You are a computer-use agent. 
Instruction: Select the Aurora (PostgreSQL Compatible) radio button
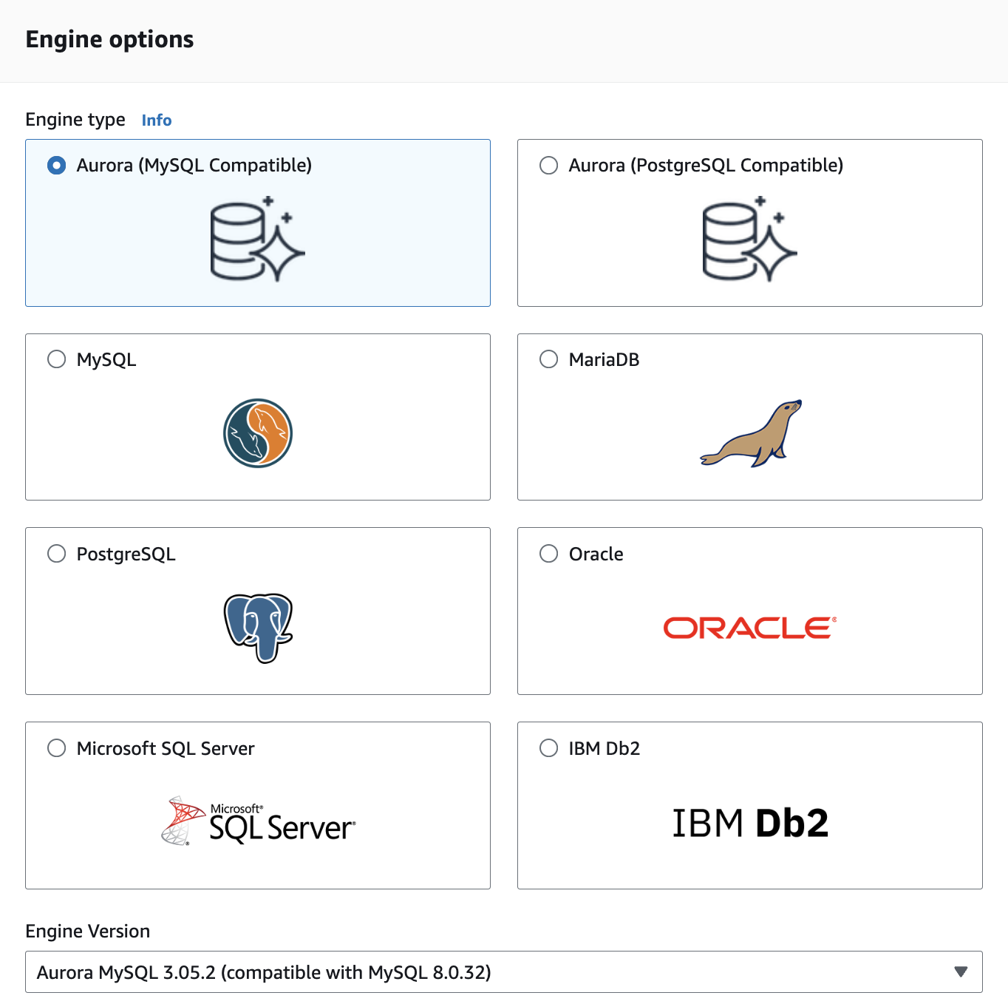tap(549, 165)
